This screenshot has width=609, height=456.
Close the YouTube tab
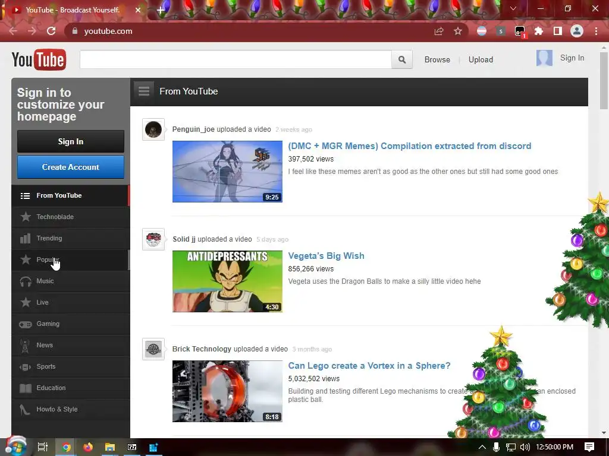coord(138,9)
